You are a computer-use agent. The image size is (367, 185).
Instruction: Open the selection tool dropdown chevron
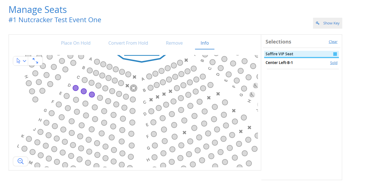(x=24, y=61)
